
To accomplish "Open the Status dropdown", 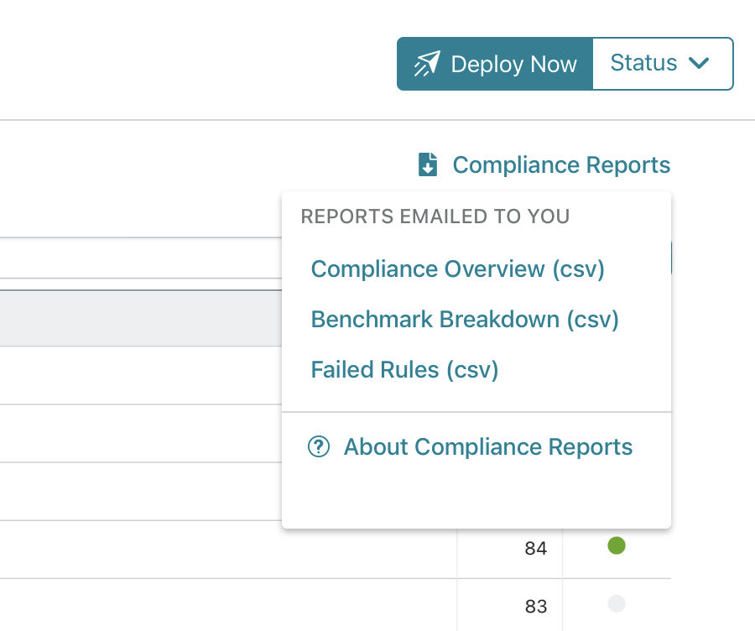I will 663,64.
